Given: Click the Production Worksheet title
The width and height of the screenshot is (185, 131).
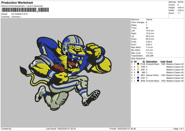Looking at the screenshot, I should tap(17, 2).
